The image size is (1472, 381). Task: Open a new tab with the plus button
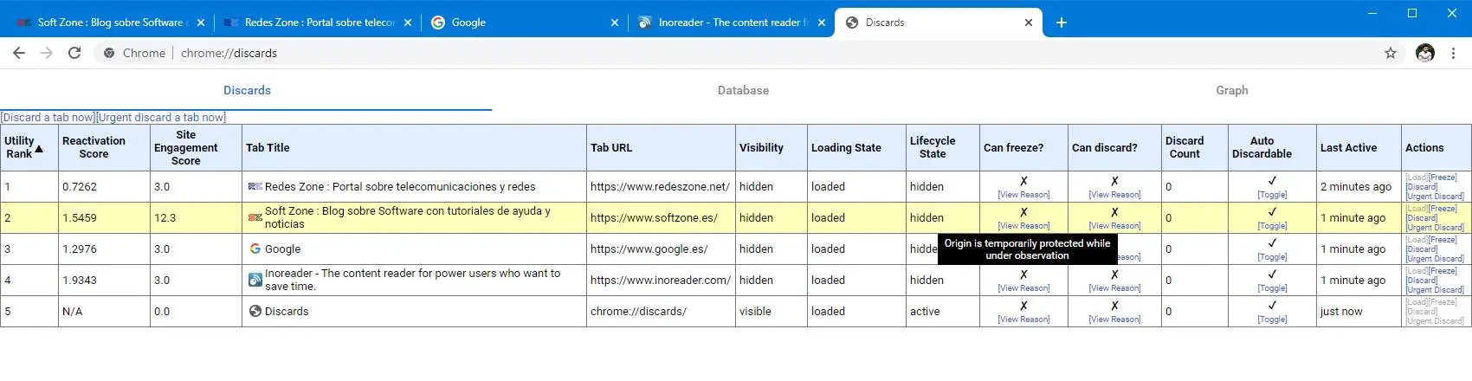click(1062, 23)
